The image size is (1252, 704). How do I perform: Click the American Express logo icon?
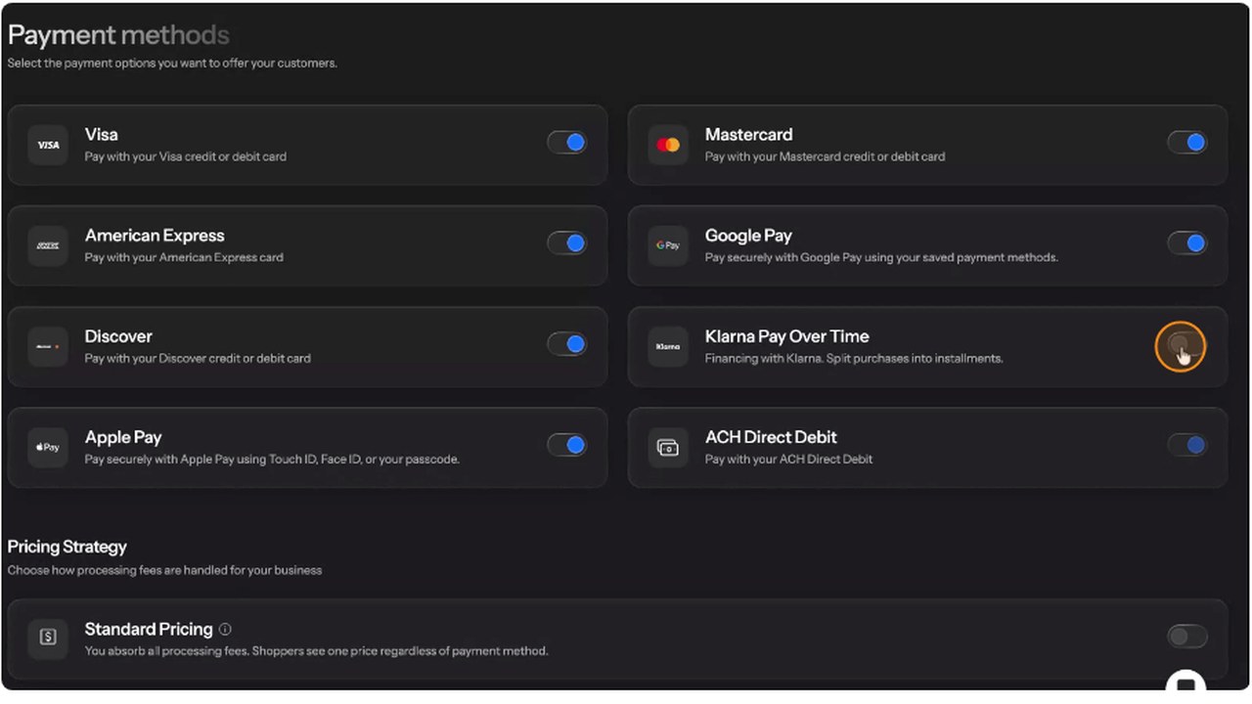click(48, 245)
